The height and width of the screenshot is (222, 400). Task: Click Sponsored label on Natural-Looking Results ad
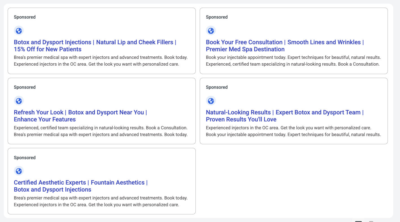pos(217,87)
